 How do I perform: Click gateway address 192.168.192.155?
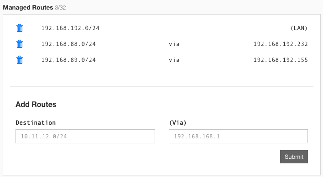[281, 60]
